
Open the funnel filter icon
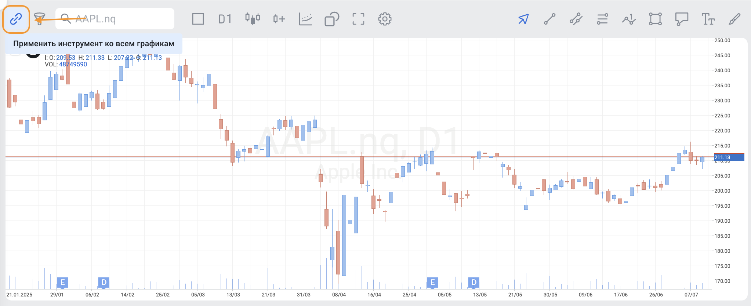click(x=39, y=19)
